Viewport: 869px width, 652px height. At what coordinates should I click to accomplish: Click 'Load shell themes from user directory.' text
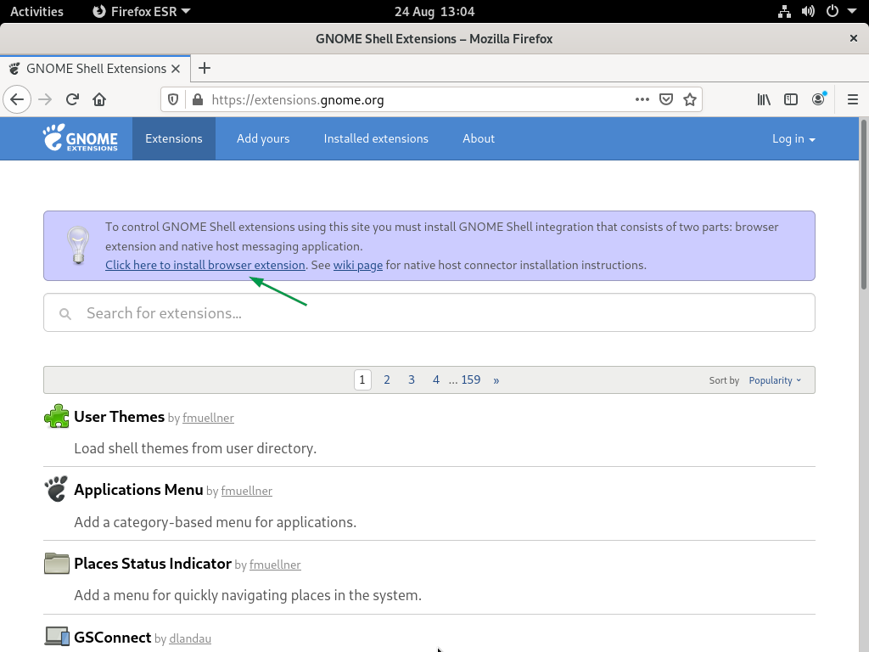point(195,448)
